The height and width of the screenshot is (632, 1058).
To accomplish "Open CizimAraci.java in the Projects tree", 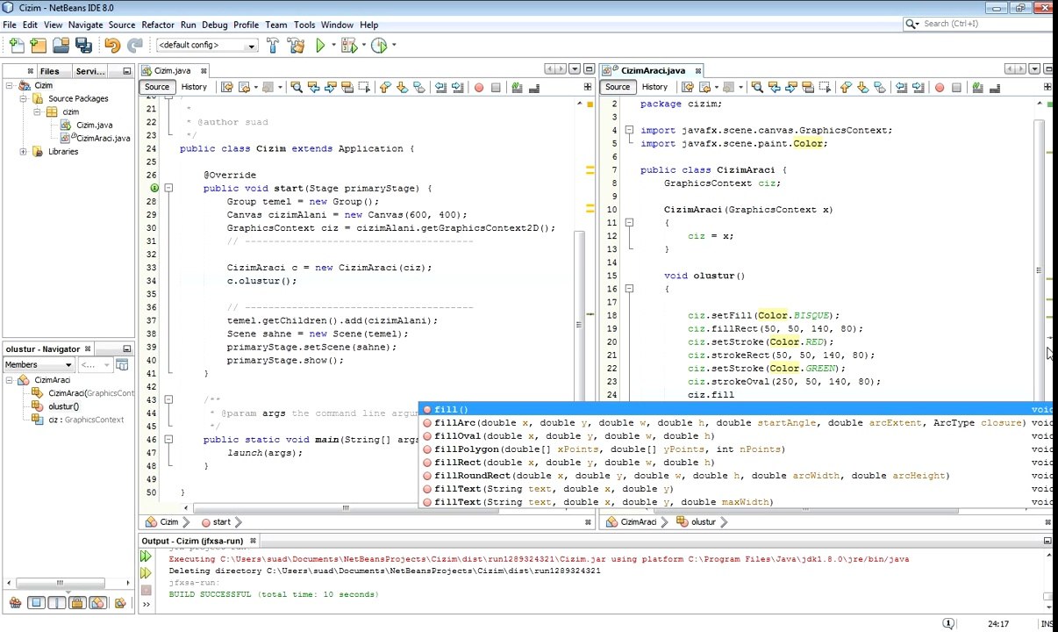I will (103, 138).
